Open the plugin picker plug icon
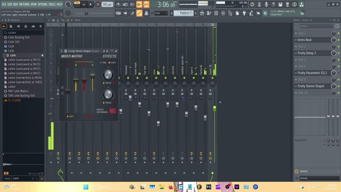 (x=244, y=13)
